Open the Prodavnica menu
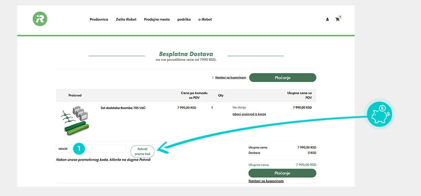421x196 pixels. [99, 19]
